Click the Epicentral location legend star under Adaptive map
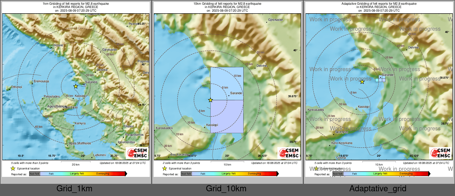Screen dimensions: 455x196 pos(316,168)
